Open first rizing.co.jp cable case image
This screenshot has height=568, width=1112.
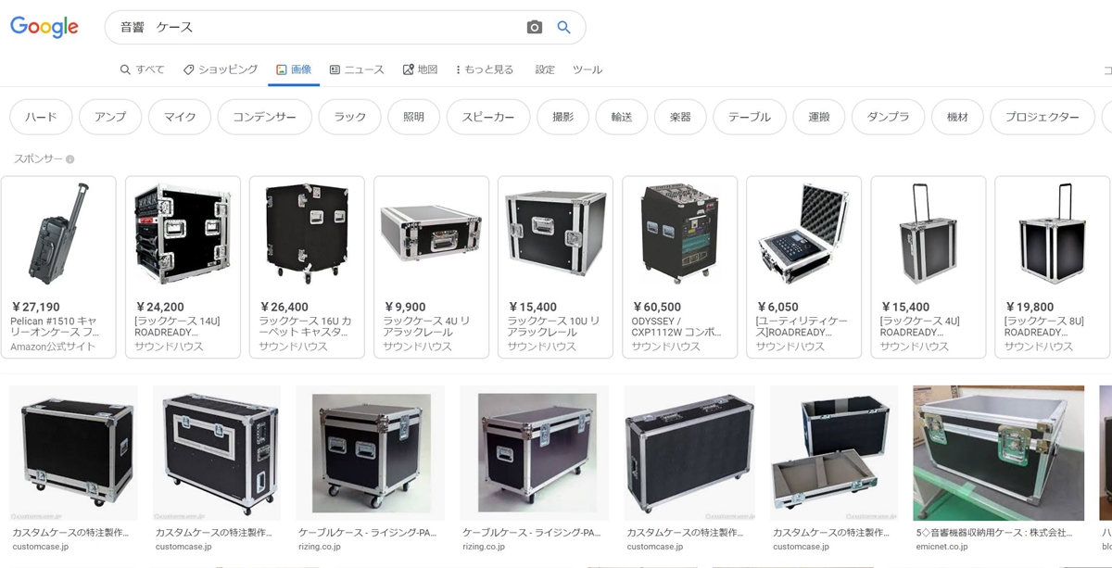pos(370,453)
